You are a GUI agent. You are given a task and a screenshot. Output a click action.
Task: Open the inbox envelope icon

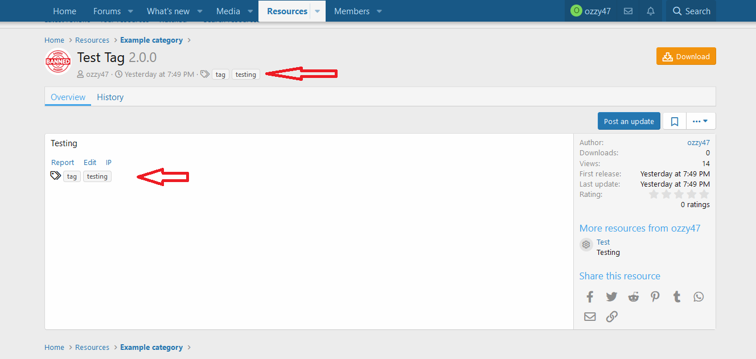(x=628, y=11)
